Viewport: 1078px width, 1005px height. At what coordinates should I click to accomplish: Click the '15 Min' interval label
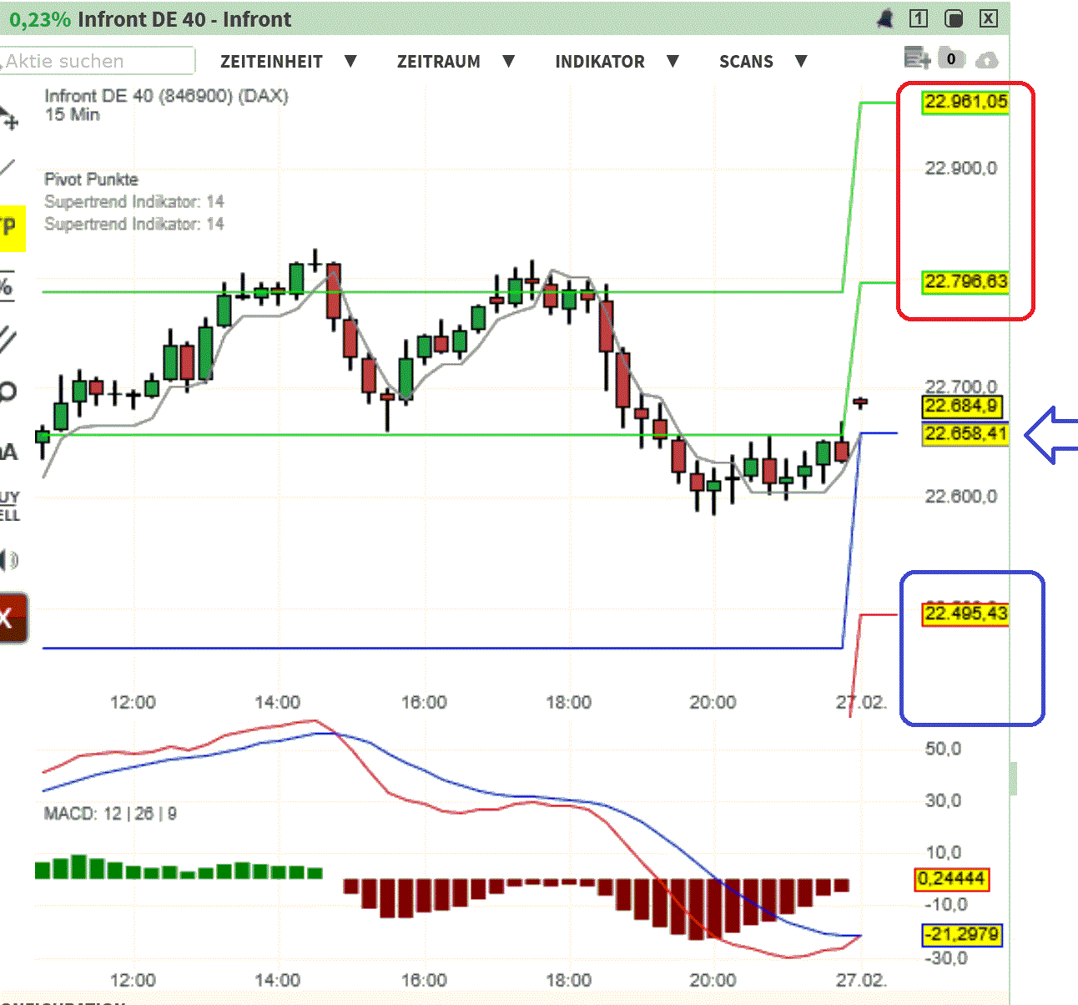click(x=73, y=115)
